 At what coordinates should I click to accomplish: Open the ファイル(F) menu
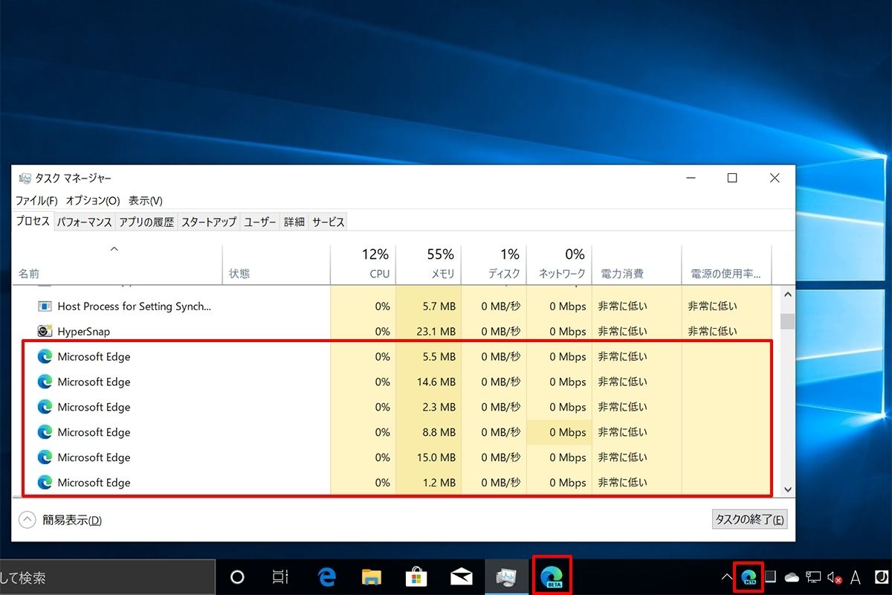click(36, 201)
